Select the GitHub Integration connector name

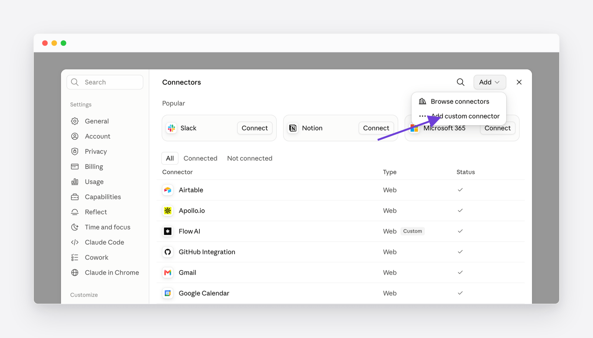tap(207, 252)
